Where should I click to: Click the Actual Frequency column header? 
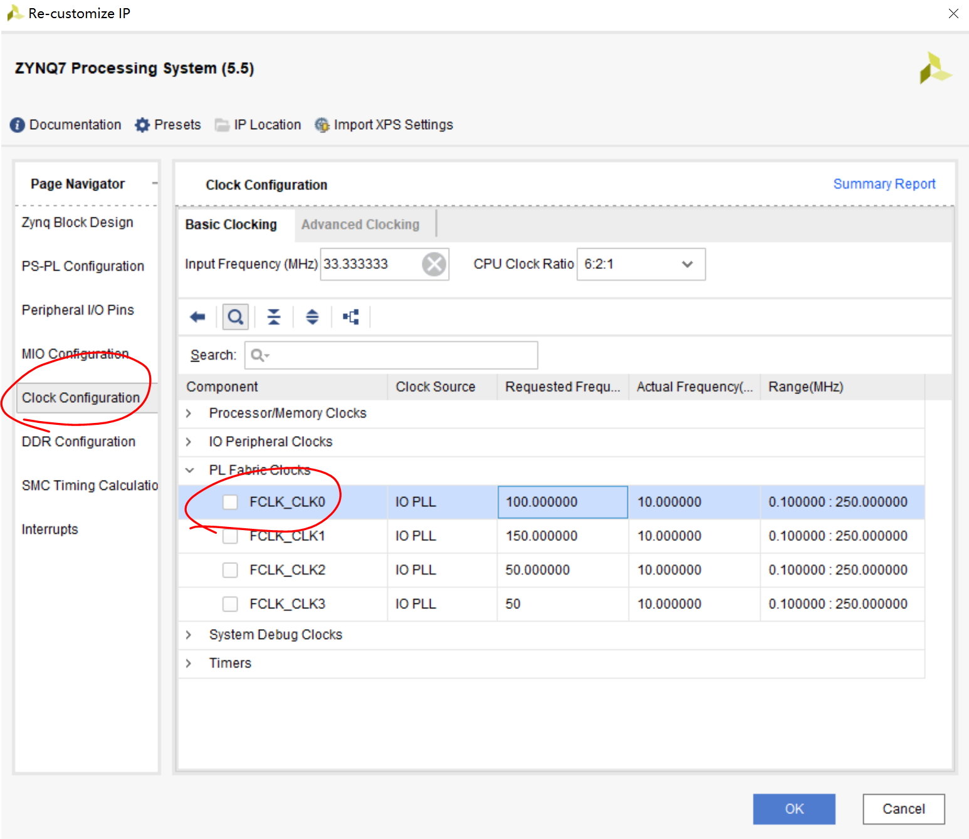(694, 387)
